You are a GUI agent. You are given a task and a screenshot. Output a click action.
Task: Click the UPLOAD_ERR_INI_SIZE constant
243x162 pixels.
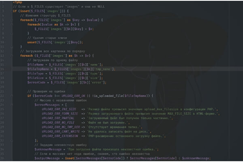59,109
